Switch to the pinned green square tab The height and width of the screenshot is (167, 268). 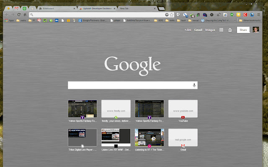tap(24, 8)
